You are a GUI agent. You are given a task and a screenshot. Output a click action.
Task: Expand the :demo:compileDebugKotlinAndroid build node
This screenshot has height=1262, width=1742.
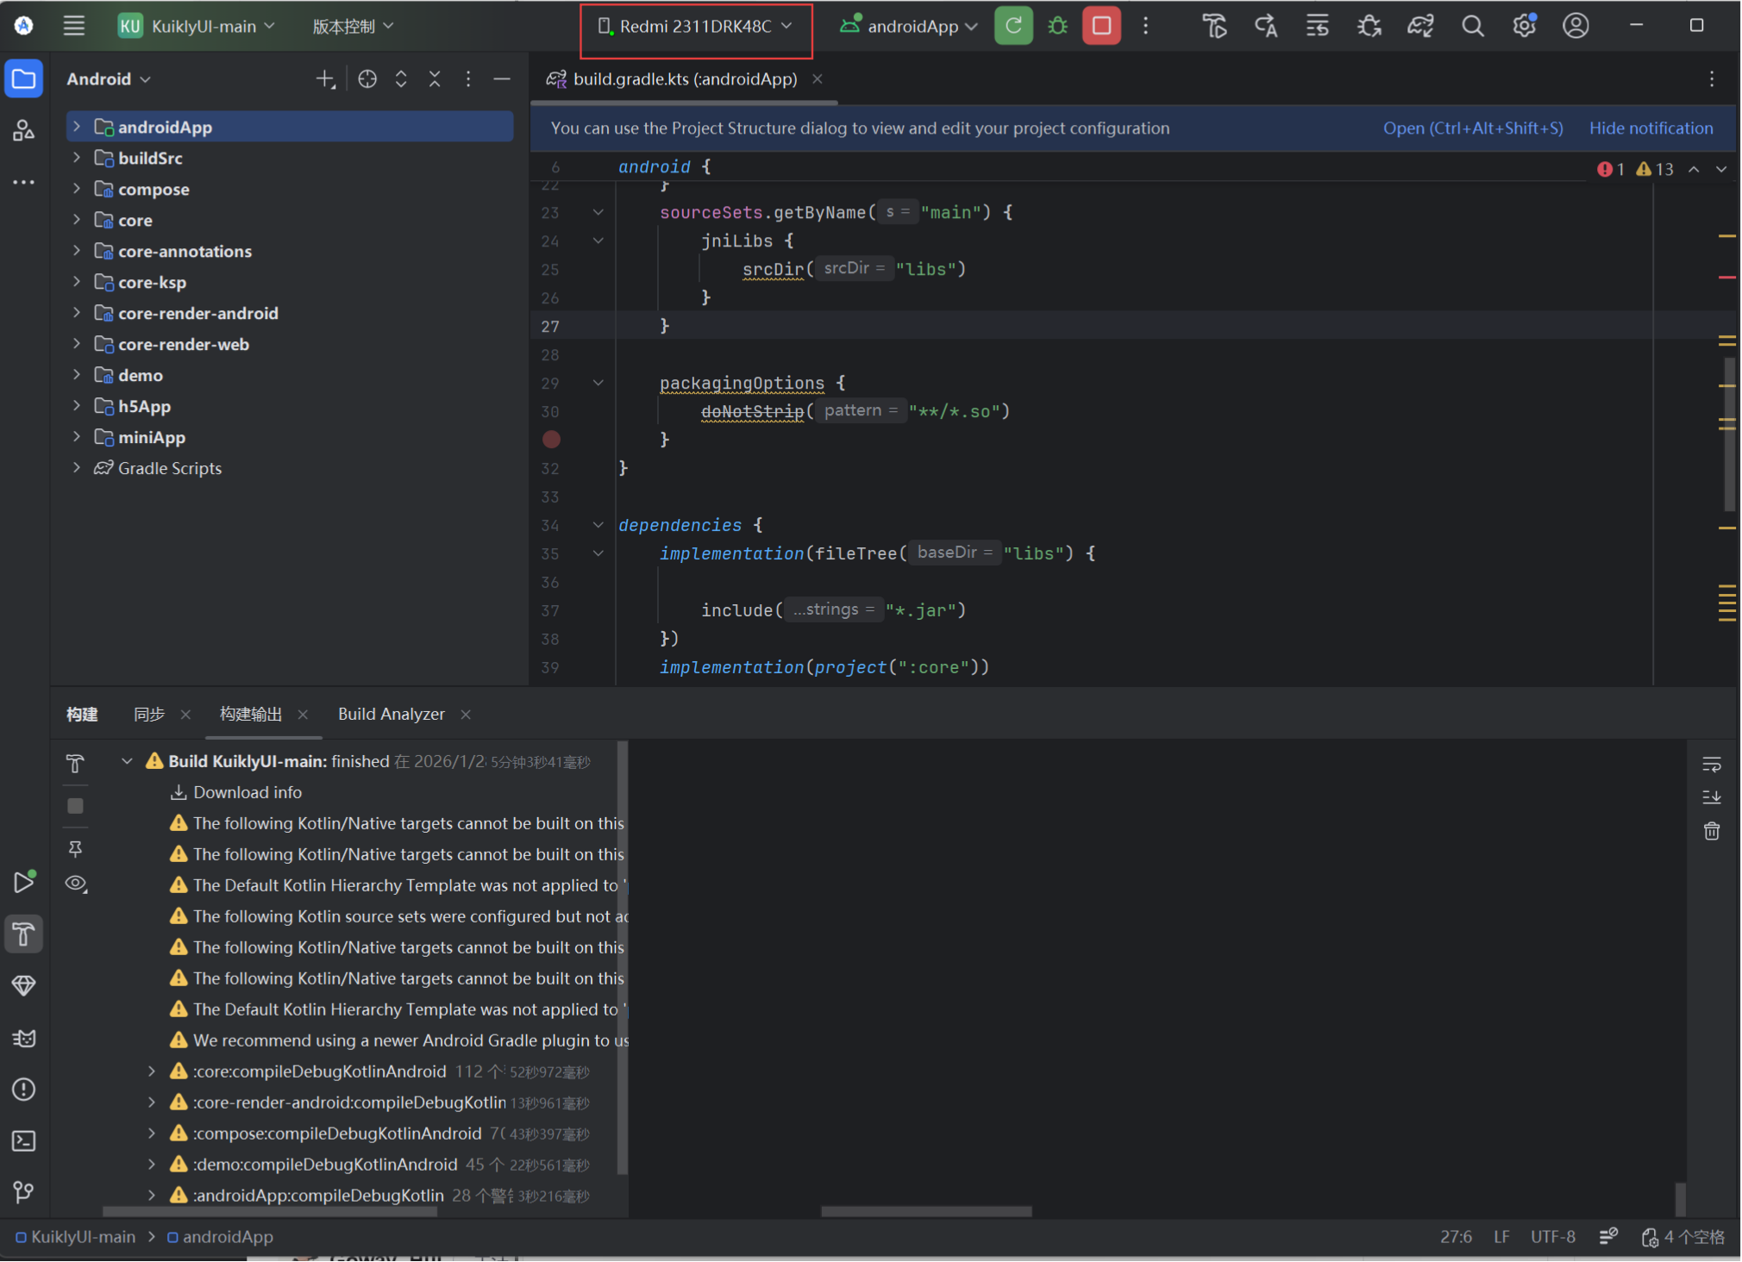(x=152, y=1165)
